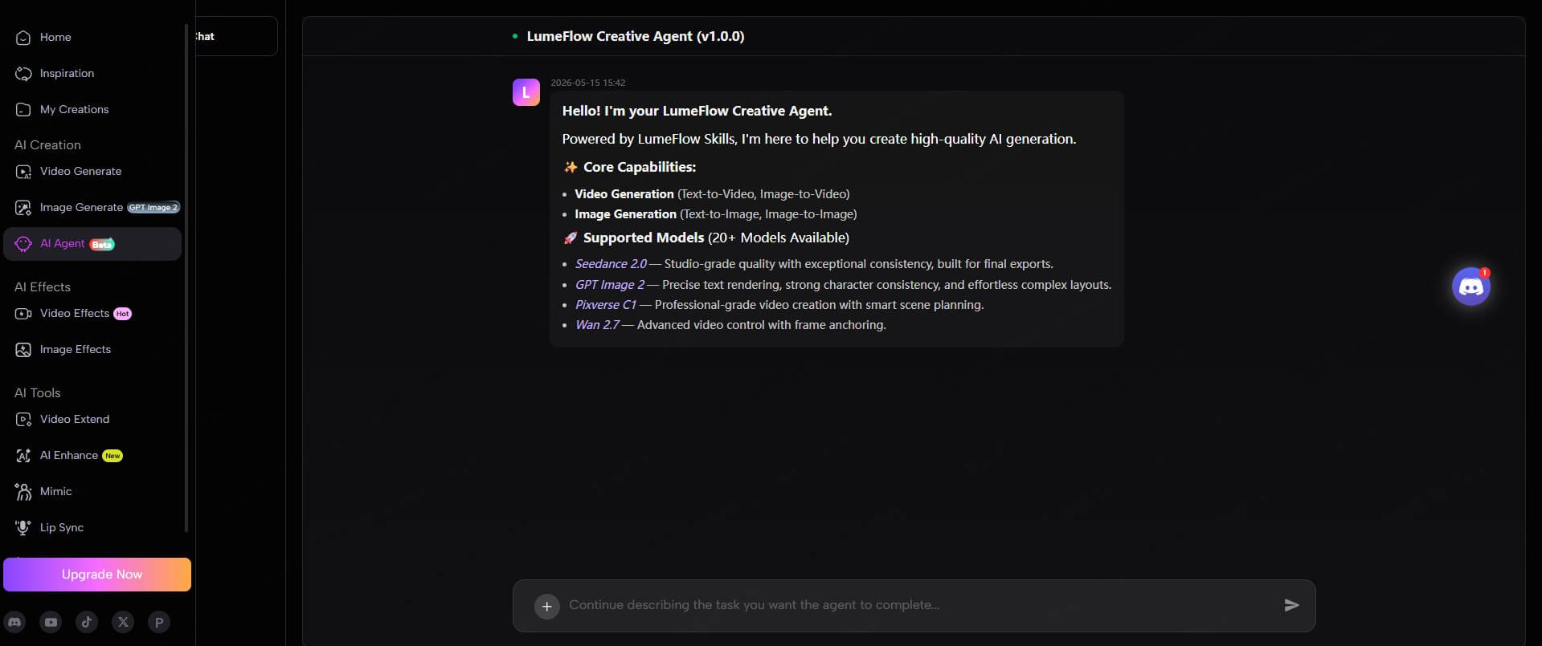Click the partially hidden chat tab
Image resolution: width=1542 pixels, height=646 pixels.
pyautogui.click(x=236, y=36)
